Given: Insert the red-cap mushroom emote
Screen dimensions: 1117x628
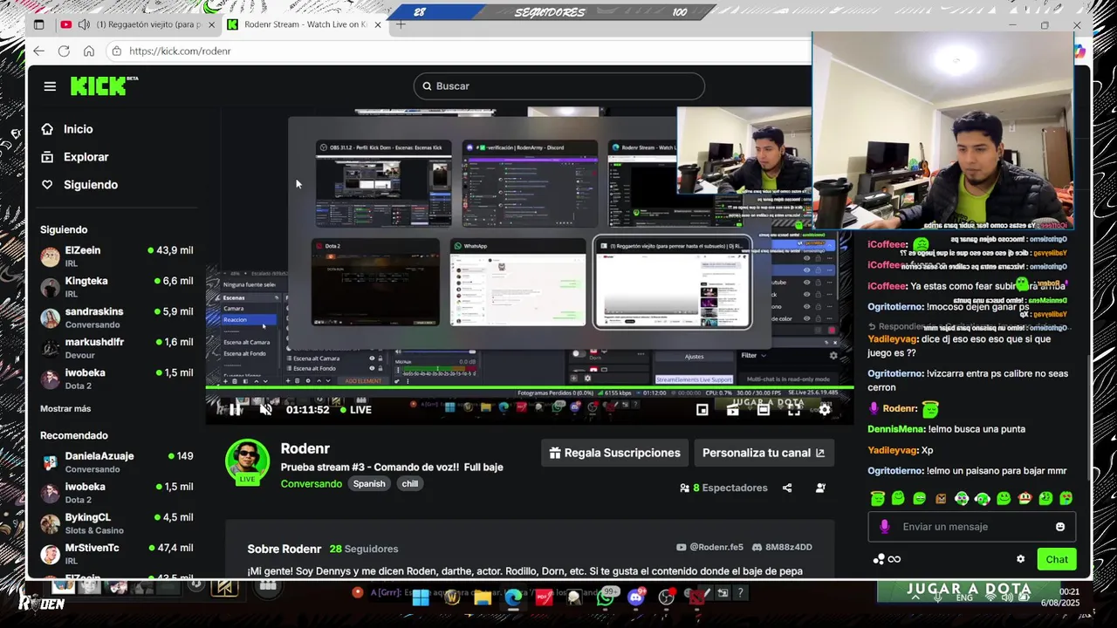Looking at the screenshot, I should click(1024, 499).
